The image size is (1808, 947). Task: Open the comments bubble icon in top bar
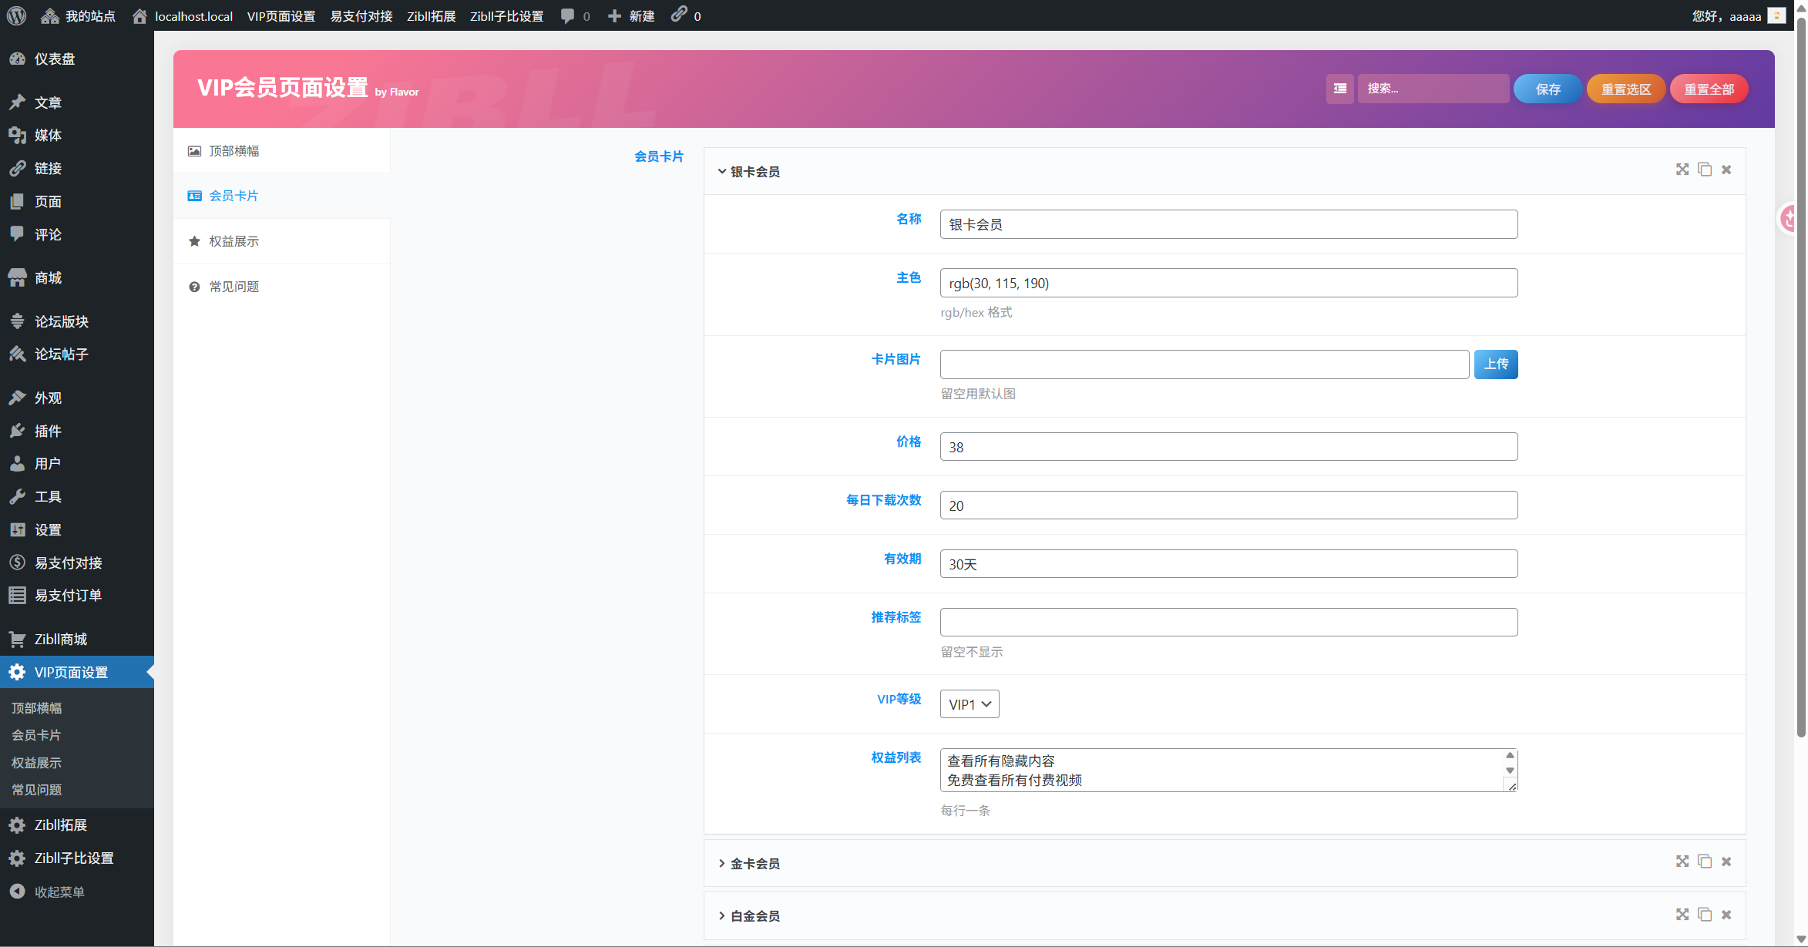568,15
